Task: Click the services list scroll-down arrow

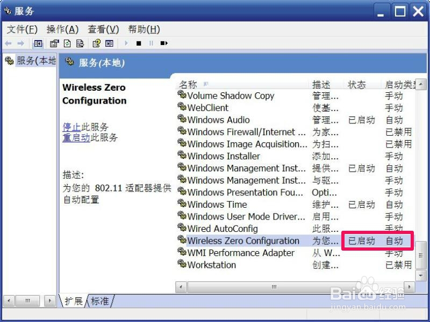Action: (x=421, y=275)
